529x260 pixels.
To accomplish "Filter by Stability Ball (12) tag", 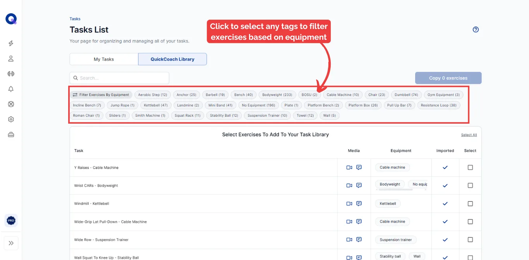I will pos(224,116).
